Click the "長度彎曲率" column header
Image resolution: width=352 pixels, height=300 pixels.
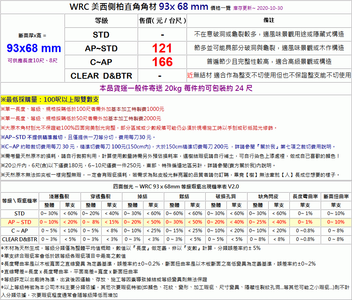click(x=305, y=197)
